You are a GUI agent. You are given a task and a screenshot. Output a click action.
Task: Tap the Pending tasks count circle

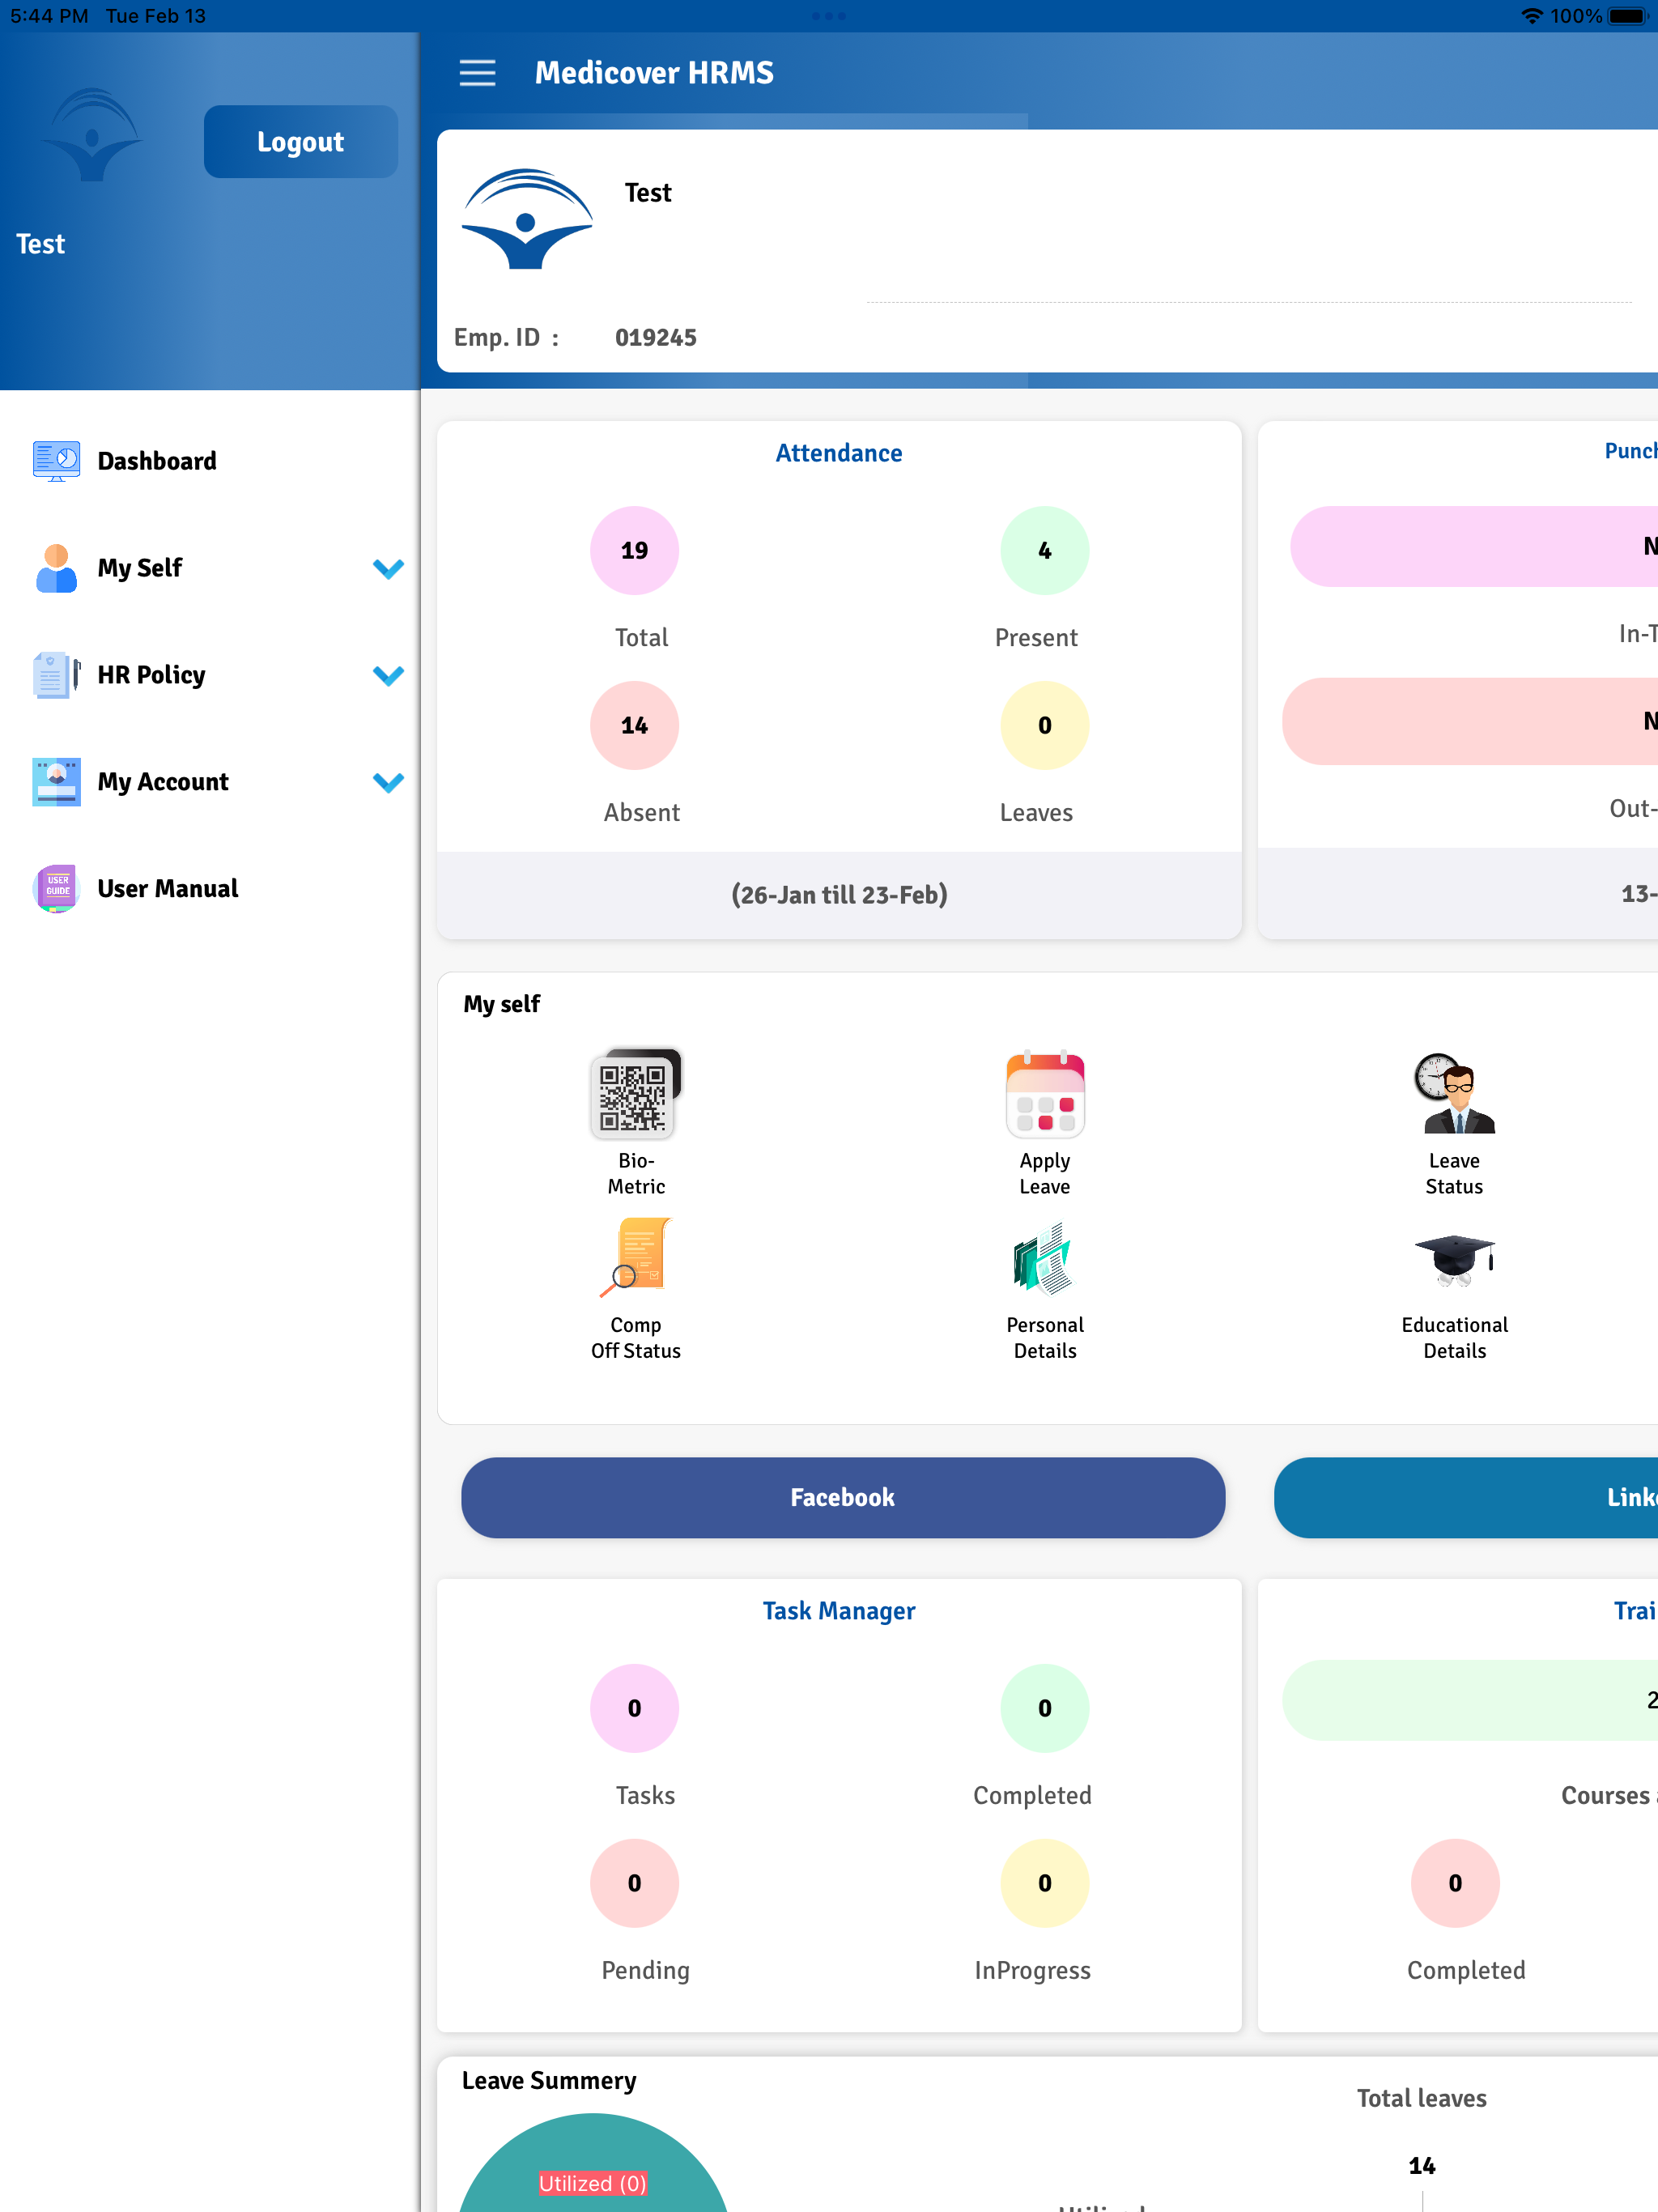click(x=634, y=1883)
